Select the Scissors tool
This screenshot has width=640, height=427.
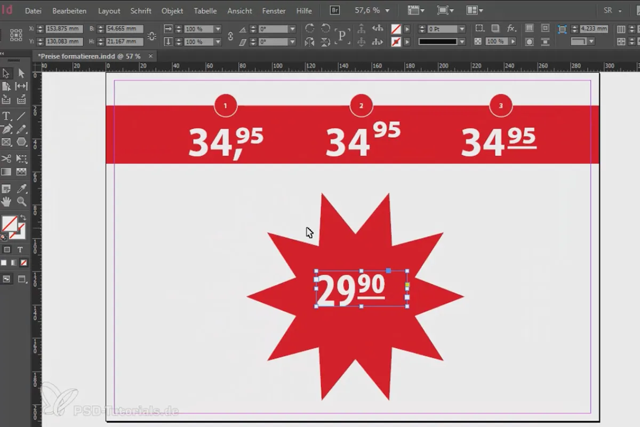[6, 159]
